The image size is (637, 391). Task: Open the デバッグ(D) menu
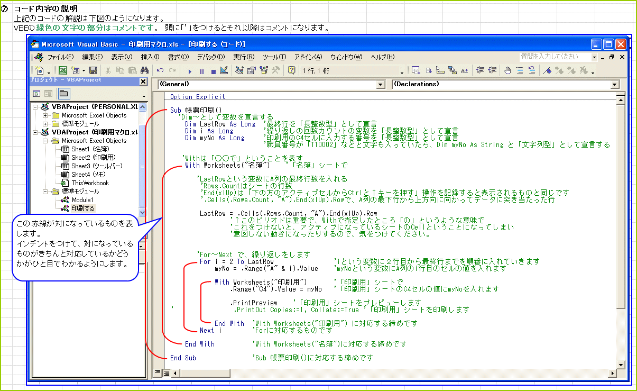point(210,57)
